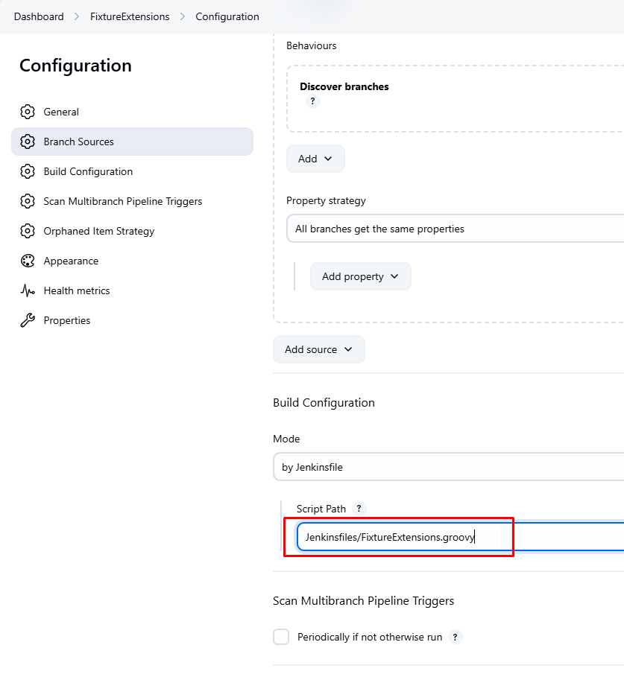Show help for Periodically if not otherwise run
This screenshot has height=677, width=624.
pyautogui.click(x=456, y=637)
